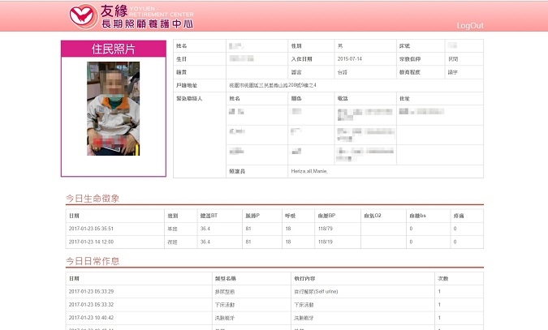The height and width of the screenshot is (330, 548).
Task: Click the LogOut link
Action: coord(470,26)
